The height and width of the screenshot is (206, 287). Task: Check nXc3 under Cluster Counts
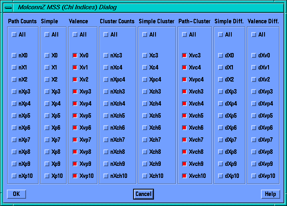[x=106, y=55]
